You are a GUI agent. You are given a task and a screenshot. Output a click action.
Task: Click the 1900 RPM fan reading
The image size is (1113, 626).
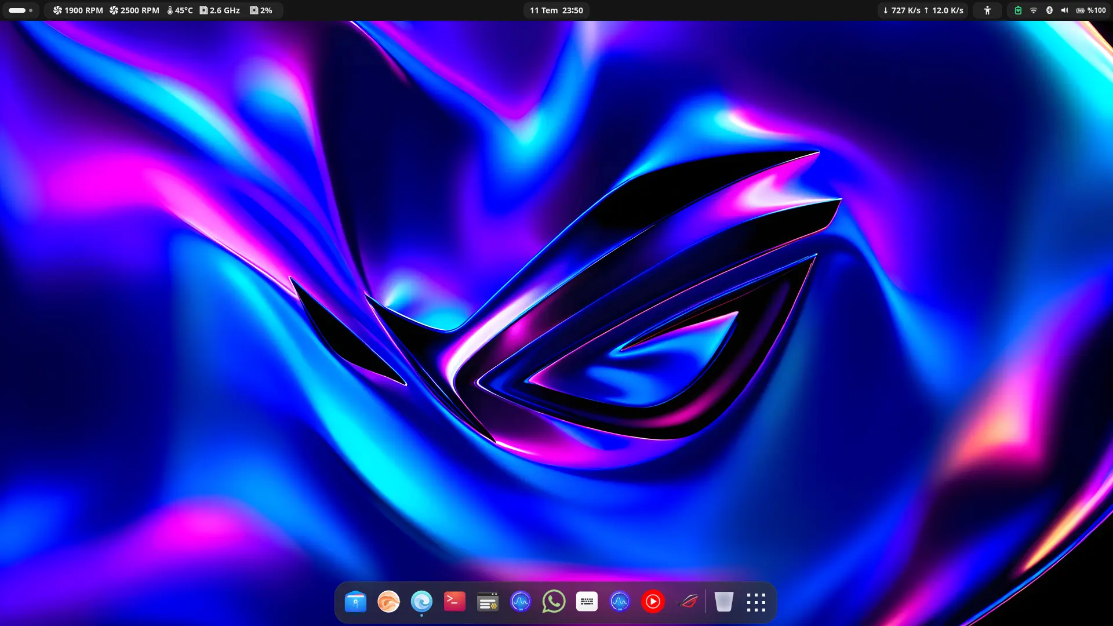(x=78, y=10)
